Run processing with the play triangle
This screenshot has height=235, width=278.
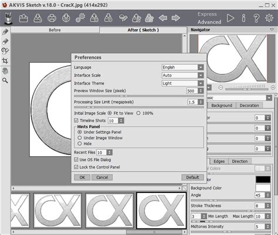(x=230, y=18)
